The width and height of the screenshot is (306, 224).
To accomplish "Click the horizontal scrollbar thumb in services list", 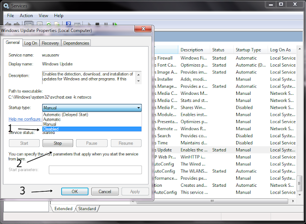I will pyautogui.click(x=212, y=201).
